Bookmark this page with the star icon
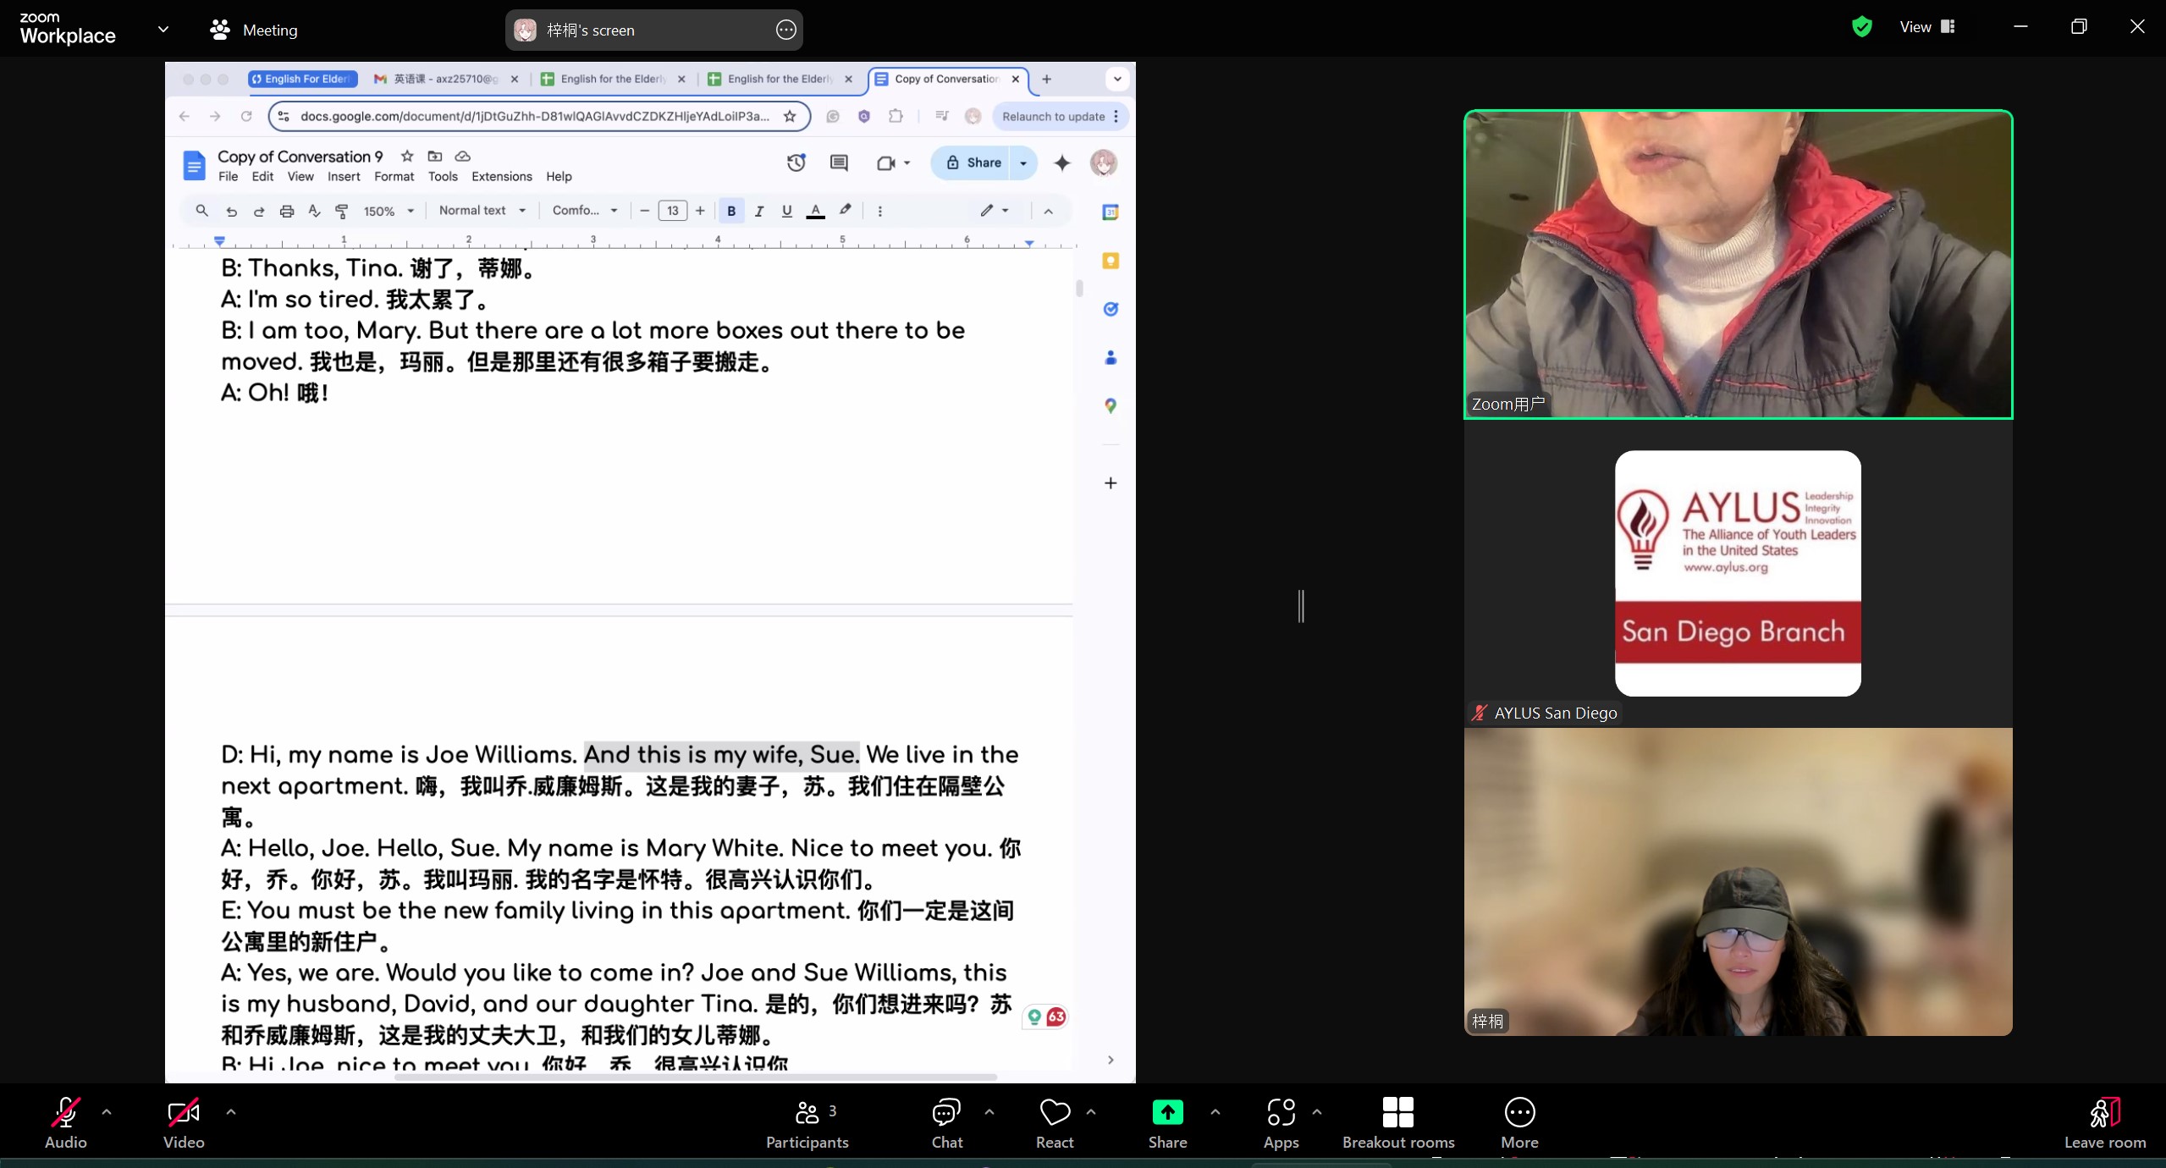 (x=790, y=116)
